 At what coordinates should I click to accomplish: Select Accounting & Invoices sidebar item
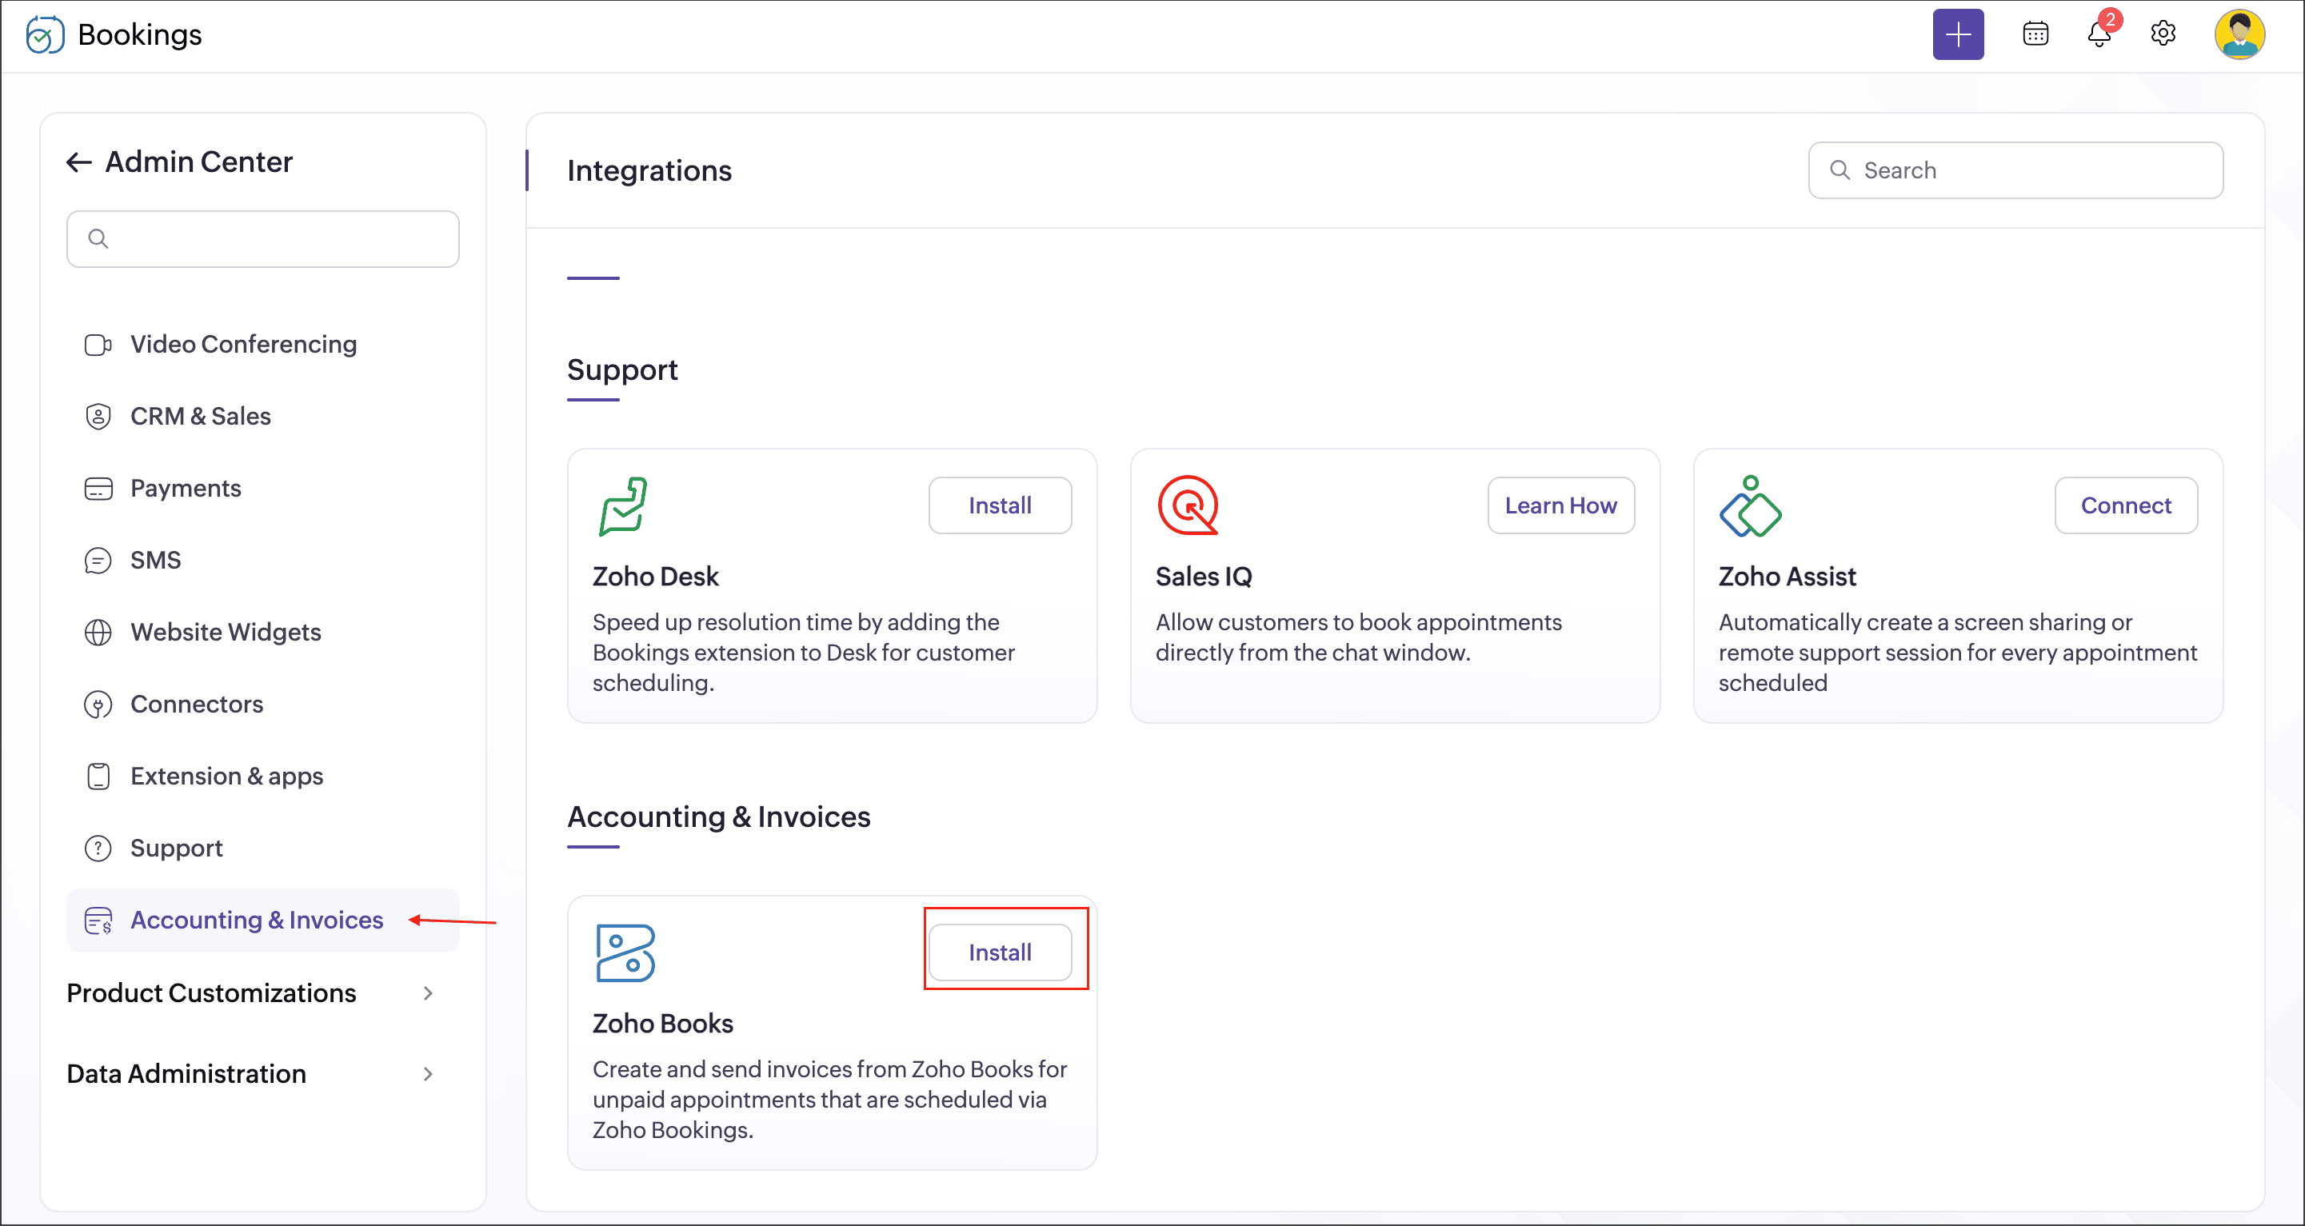(256, 920)
